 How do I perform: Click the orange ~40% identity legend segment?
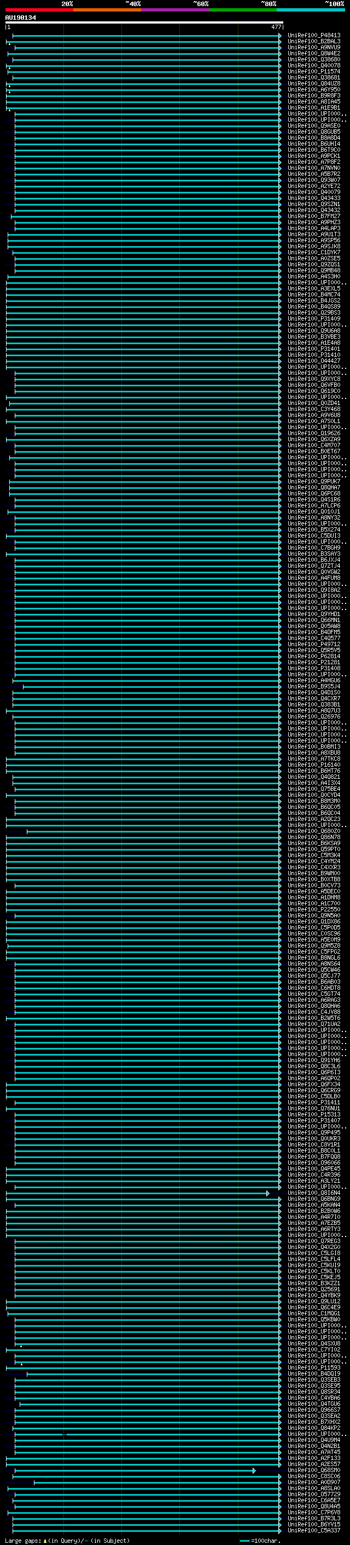(x=107, y=10)
